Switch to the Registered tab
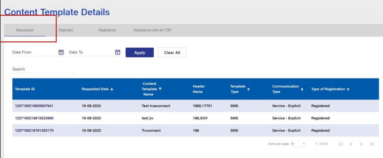The height and width of the screenshot is (158, 383). 107,30
